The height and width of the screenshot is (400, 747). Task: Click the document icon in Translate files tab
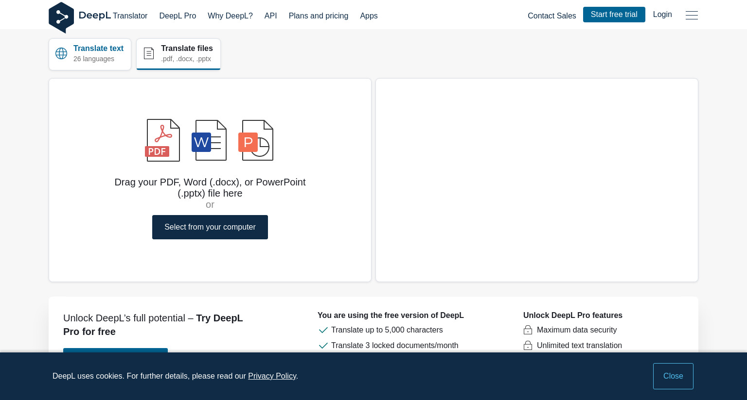pos(149,53)
